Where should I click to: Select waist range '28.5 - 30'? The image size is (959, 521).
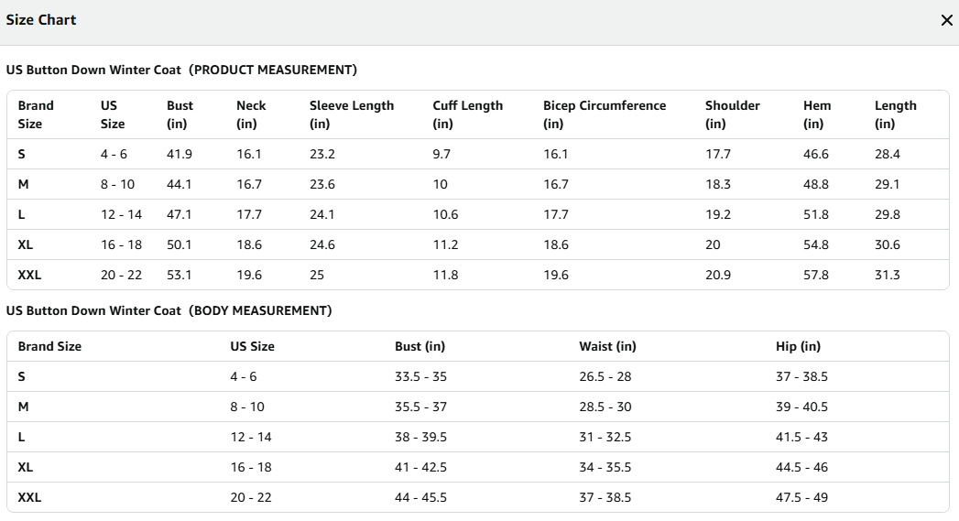pyautogui.click(x=605, y=407)
